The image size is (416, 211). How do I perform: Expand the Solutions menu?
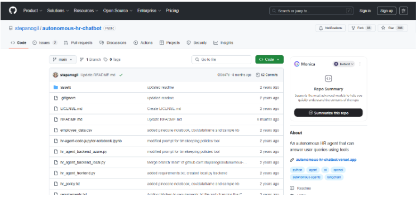click(x=58, y=11)
